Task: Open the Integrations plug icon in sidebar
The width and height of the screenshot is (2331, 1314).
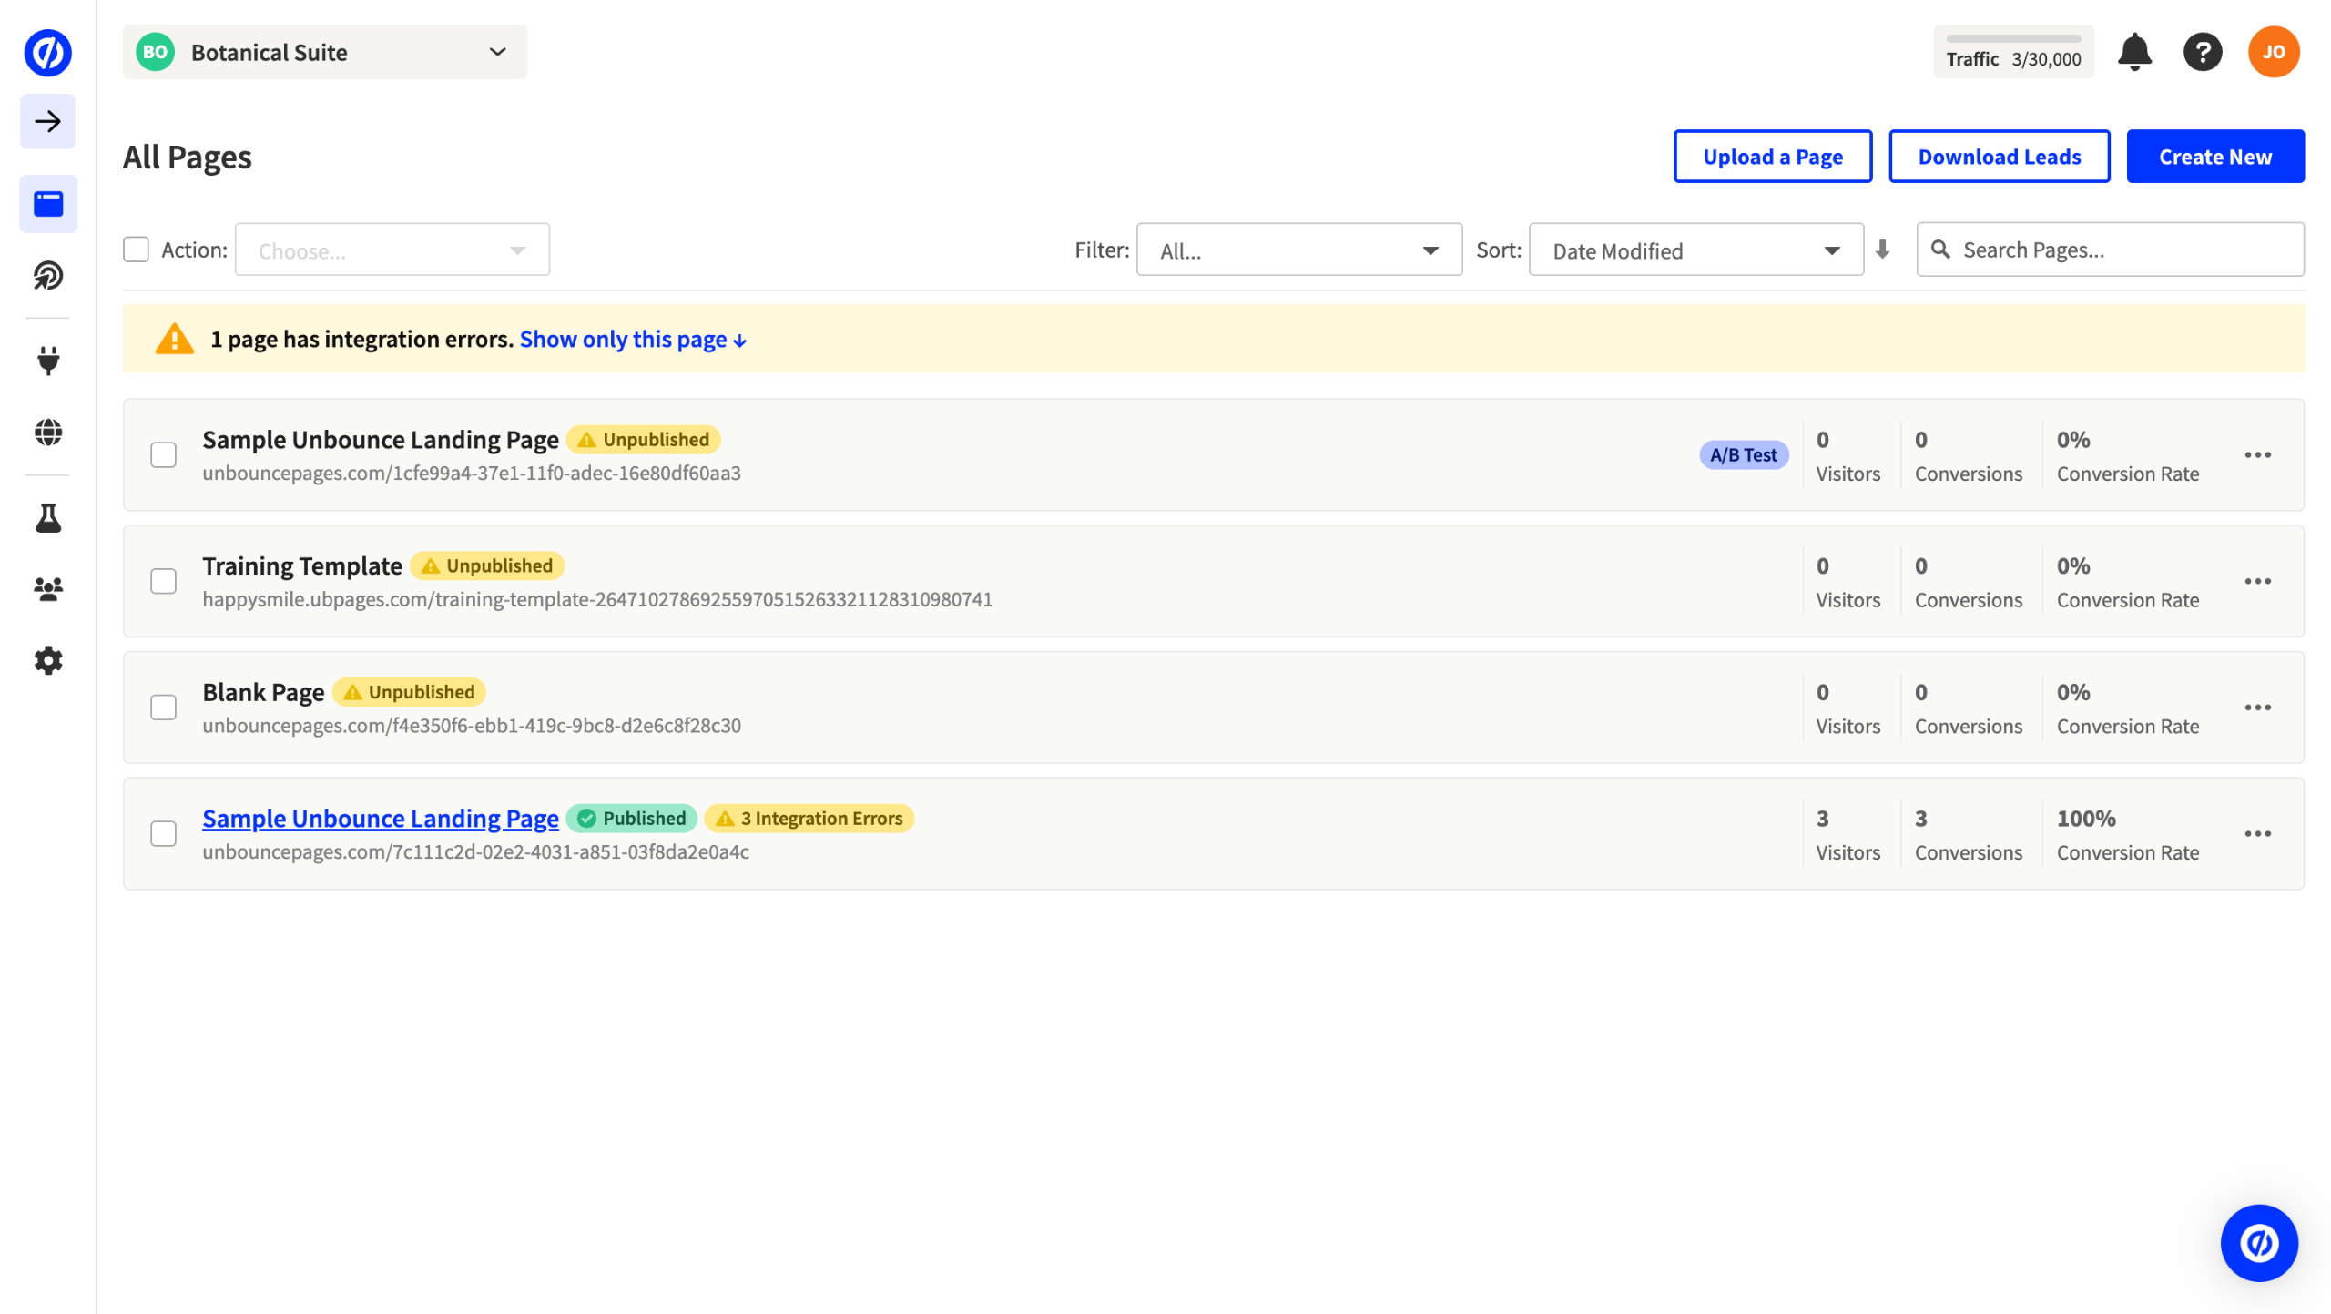Action: coord(48,361)
